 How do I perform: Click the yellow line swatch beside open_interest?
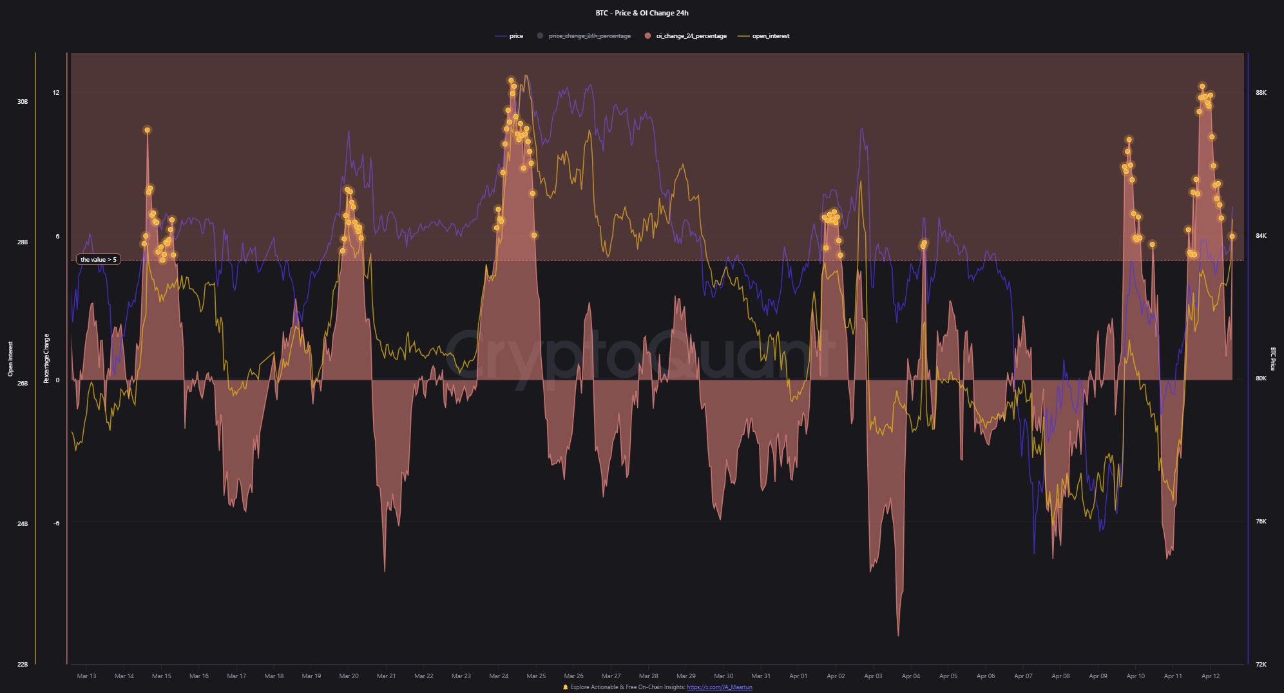(742, 36)
